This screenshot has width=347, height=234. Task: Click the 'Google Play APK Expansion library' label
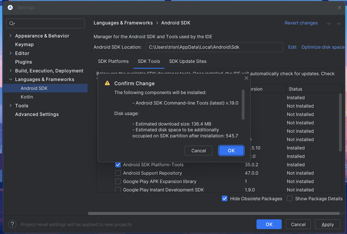tap(159, 182)
